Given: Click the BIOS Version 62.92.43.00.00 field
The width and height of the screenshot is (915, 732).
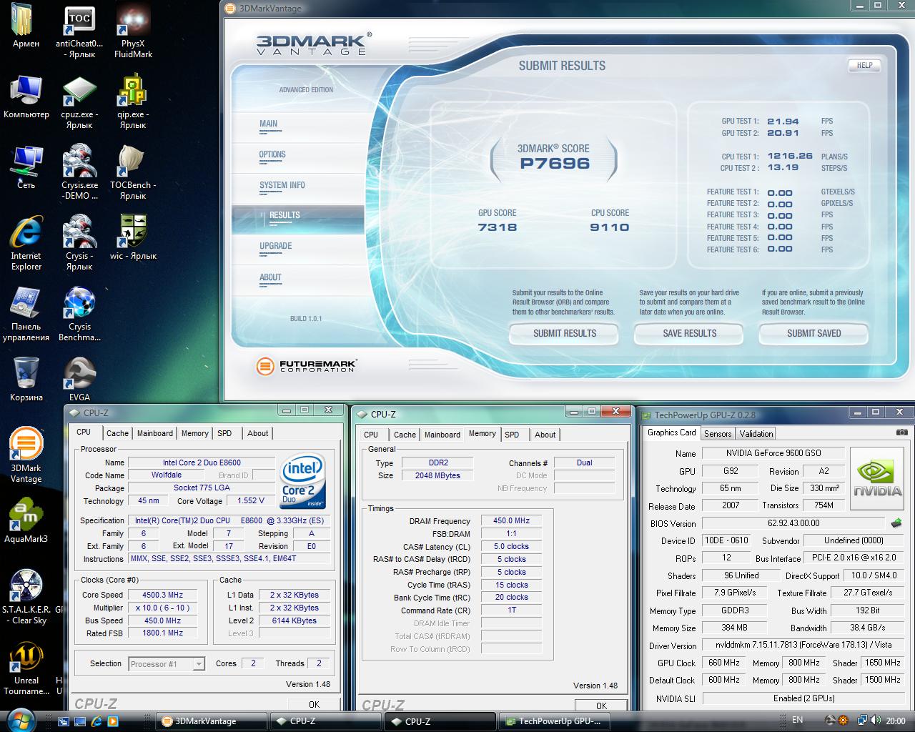Looking at the screenshot, I should [x=793, y=523].
